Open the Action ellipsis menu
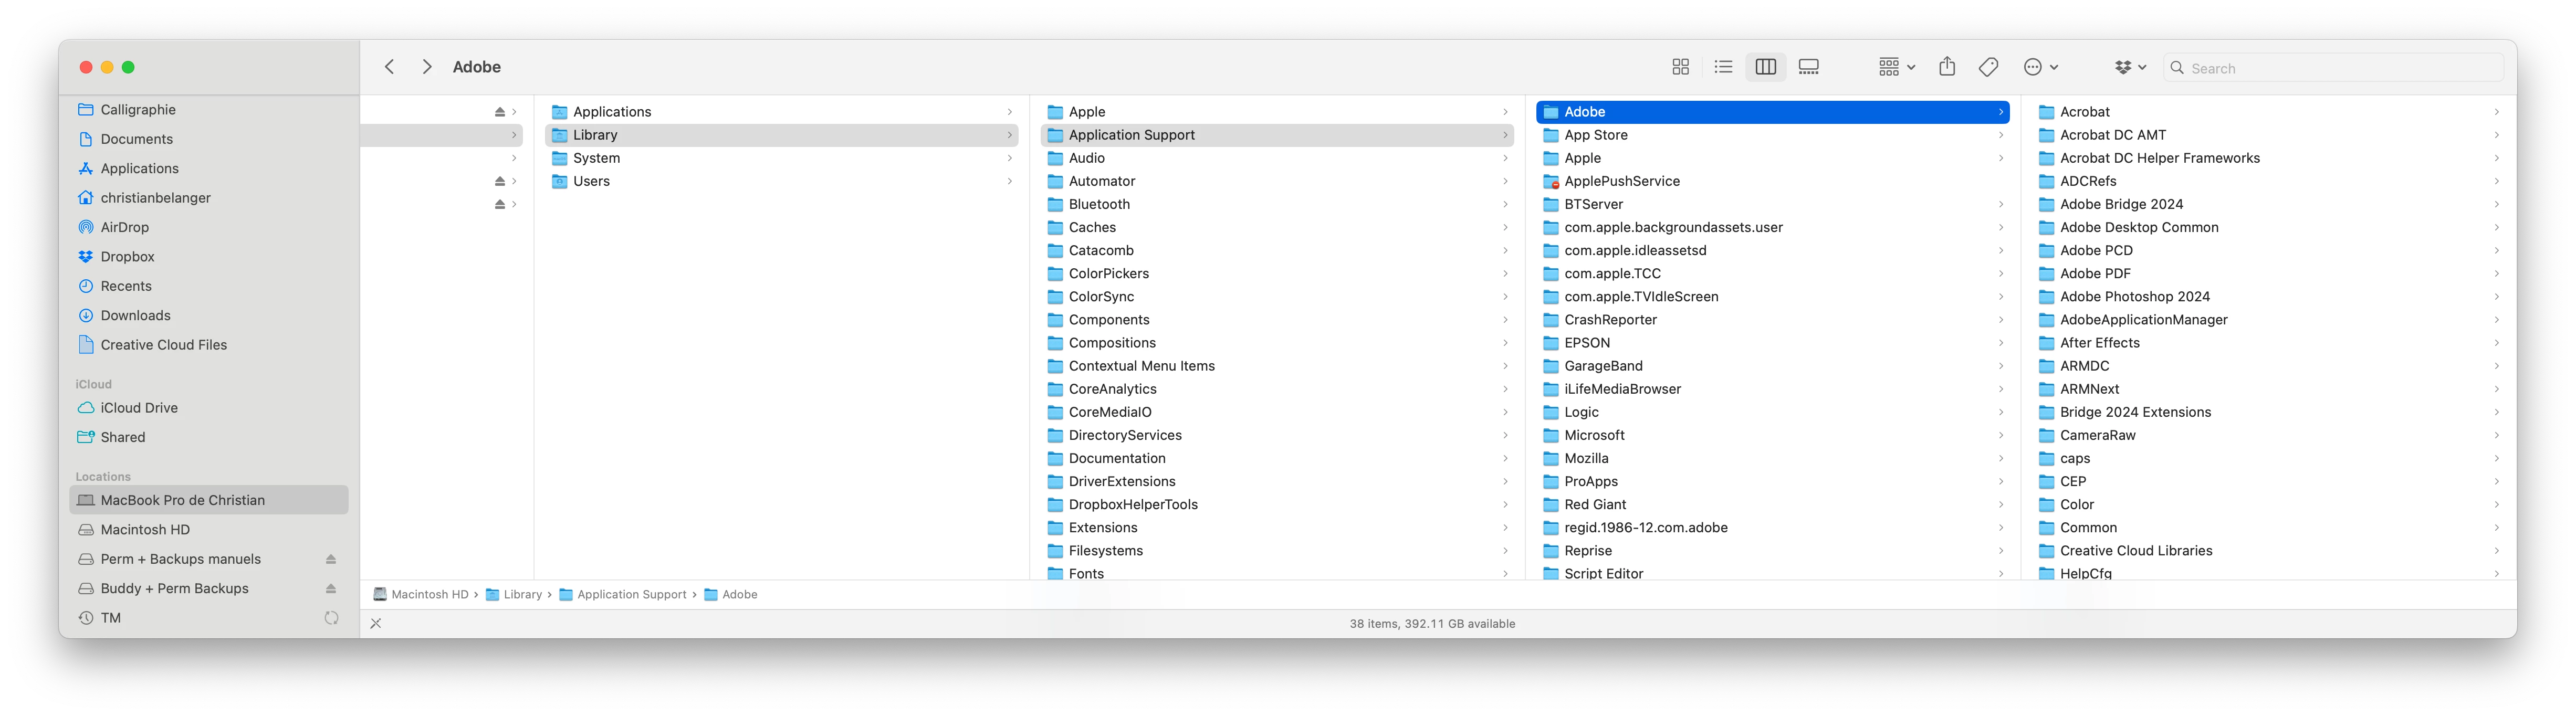The image size is (2576, 716). tap(2040, 67)
